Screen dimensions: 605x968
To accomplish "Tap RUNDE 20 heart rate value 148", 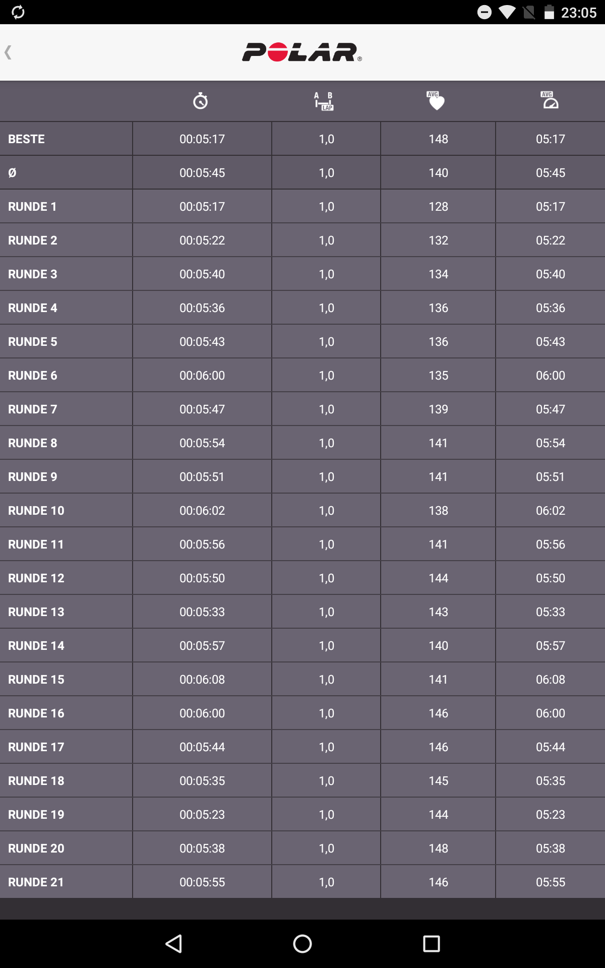I will coord(438,849).
